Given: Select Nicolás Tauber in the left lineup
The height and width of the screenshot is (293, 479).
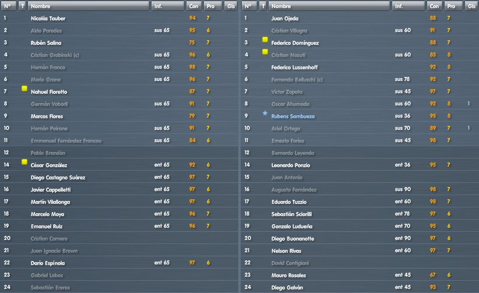Looking at the screenshot, I should tap(119, 18).
